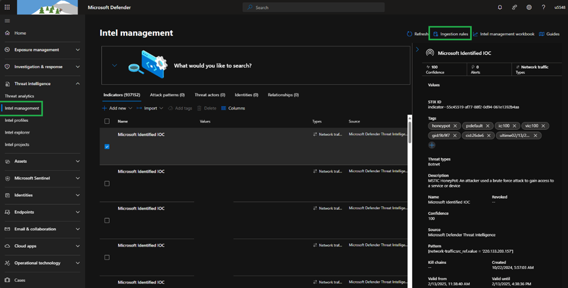Image resolution: width=568 pixels, height=288 pixels.
Task: Click the Operational technology icon
Action: tap(7, 263)
